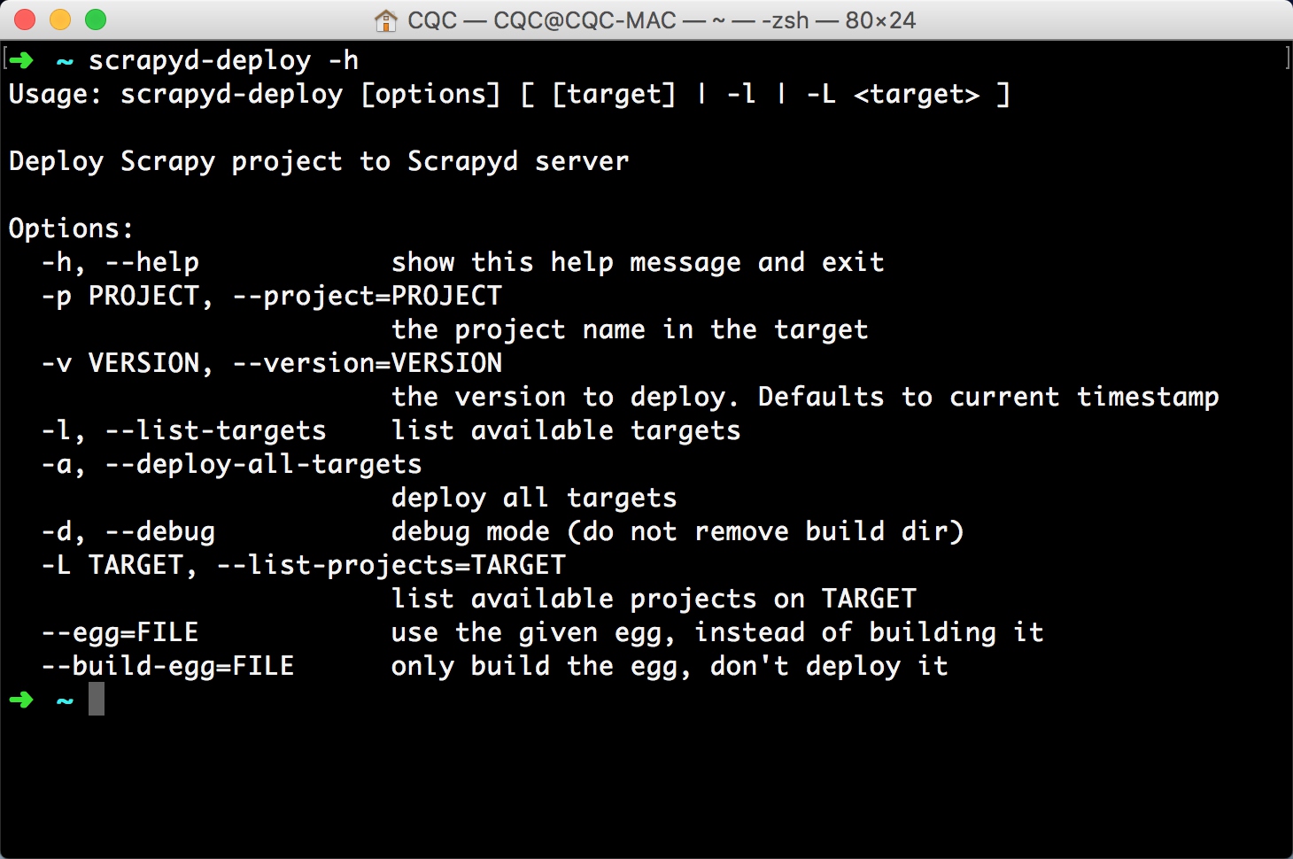Screen dimensions: 1293x859
Task: Click the --debug option text
Action: [x=160, y=531]
